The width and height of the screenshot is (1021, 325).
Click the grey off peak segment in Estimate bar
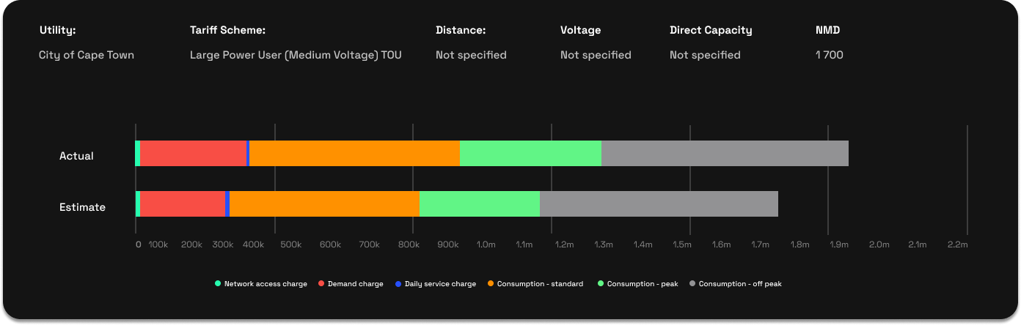tap(659, 203)
